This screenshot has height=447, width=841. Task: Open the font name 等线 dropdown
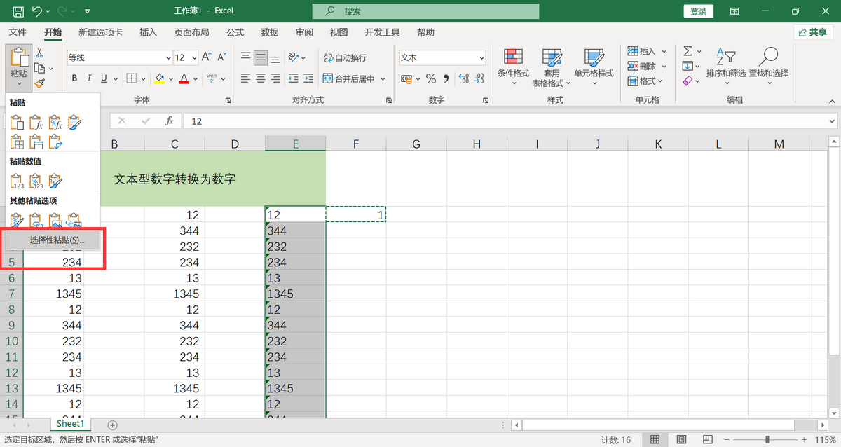coord(168,58)
